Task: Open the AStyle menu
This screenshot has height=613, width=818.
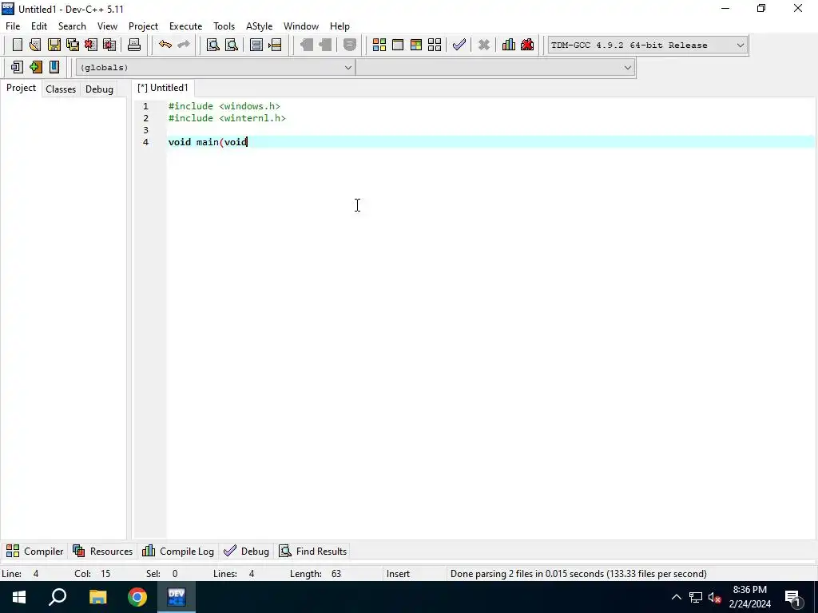Action: coord(260,26)
